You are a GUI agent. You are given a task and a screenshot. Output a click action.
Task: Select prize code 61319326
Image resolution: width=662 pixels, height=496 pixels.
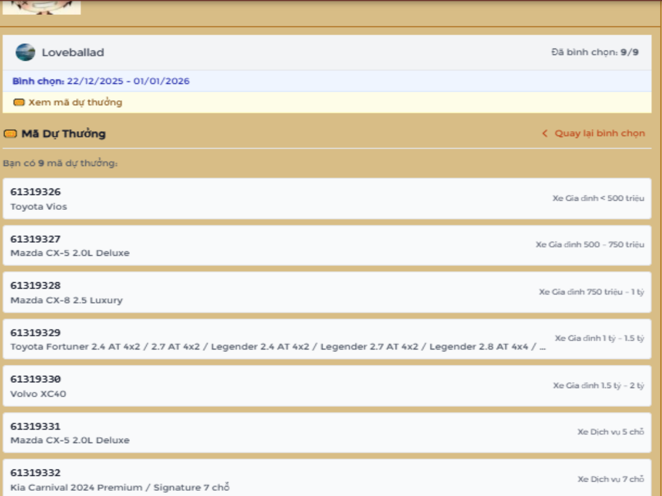tap(36, 192)
